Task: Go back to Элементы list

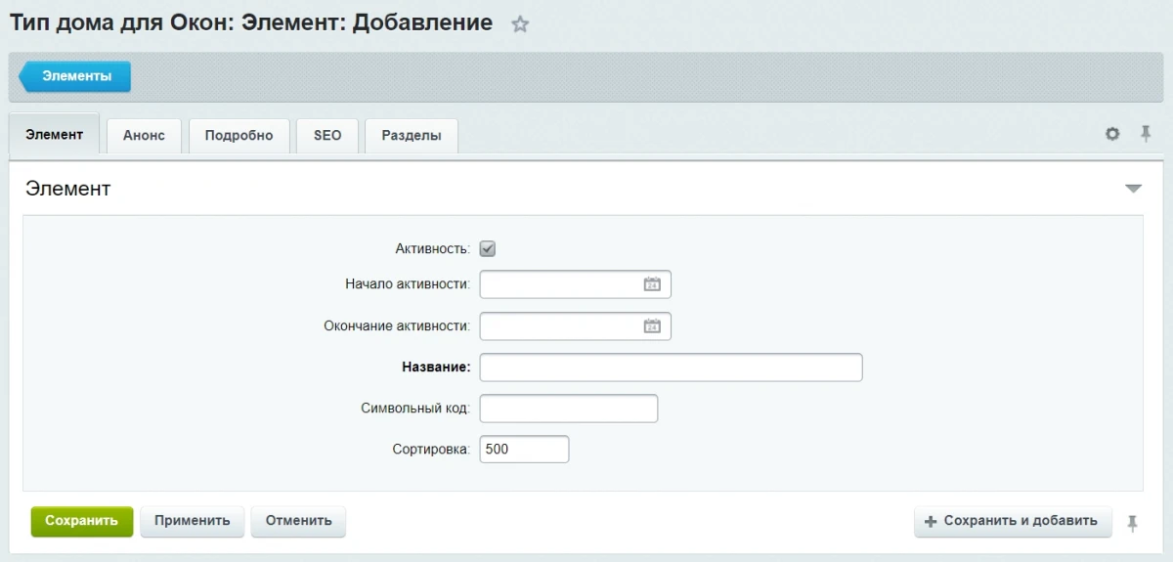Action: pyautogui.click(x=75, y=76)
